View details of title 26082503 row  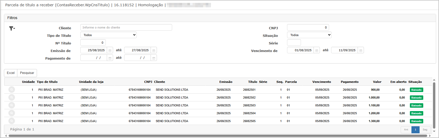point(12,105)
